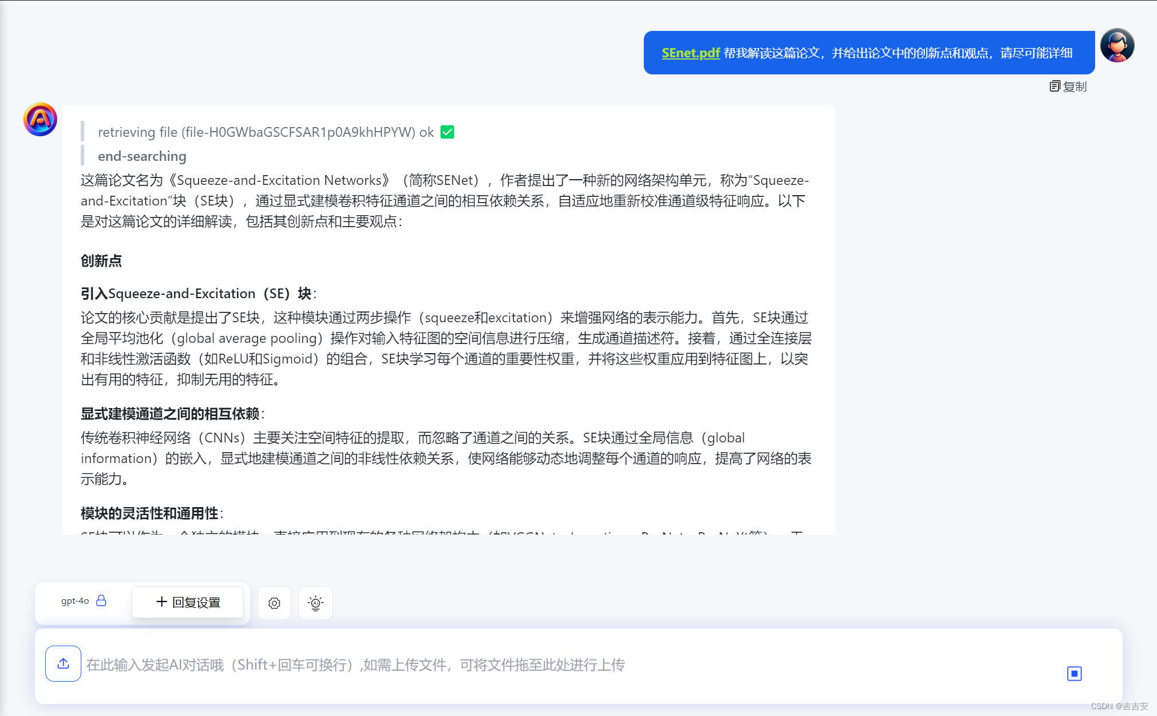
Task: Click the blue stop generation icon
Action: click(x=1074, y=674)
